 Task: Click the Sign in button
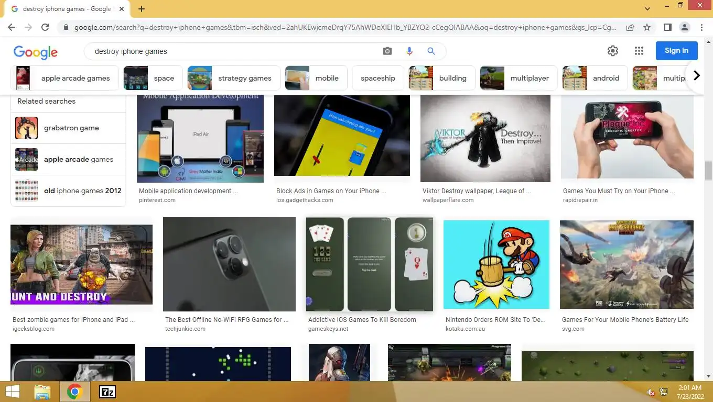(x=676, y=51)
